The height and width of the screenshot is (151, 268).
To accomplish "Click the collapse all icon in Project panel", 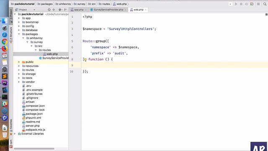I will coord(54,10).
